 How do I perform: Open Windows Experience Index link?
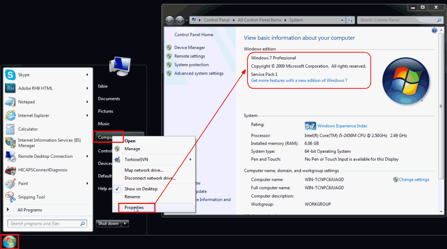point(342,126)
